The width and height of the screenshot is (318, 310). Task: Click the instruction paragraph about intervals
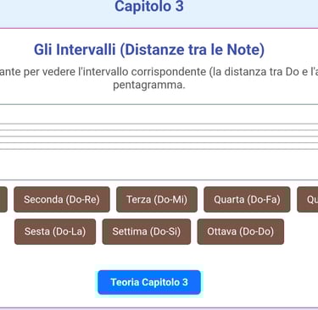pos(159,78)
